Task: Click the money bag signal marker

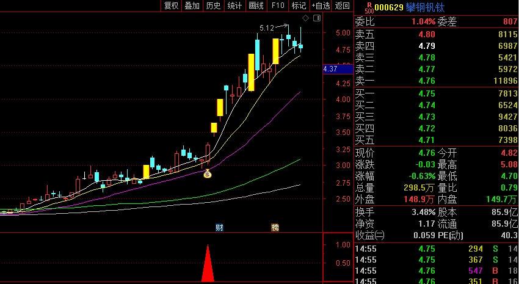Action: 208,173
